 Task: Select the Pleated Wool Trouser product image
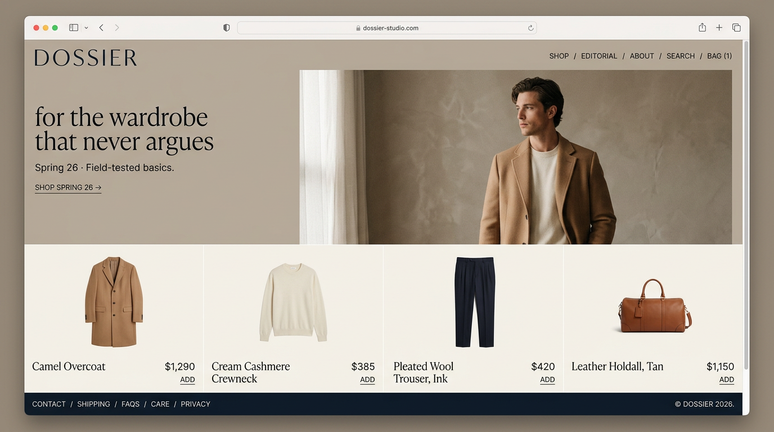pyautogui.click(x=474, y=302)
